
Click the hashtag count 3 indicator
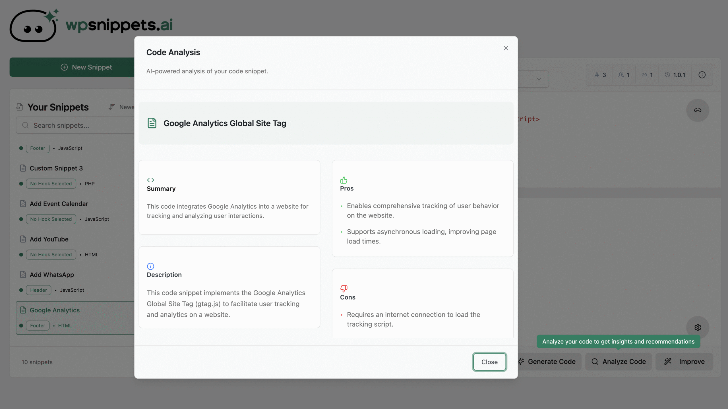600,75
